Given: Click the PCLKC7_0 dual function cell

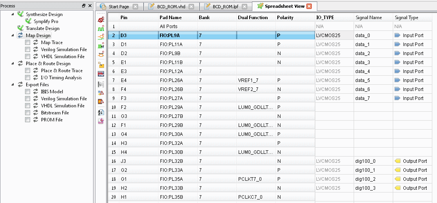Looking at the screenshot, I should click(256, 197).
